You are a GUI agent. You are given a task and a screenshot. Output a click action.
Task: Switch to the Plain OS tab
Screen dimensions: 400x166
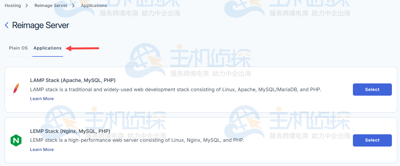(x=18, y=48)
